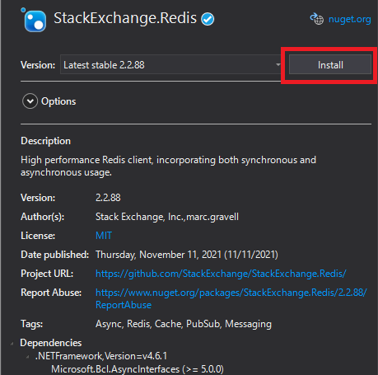Select the Latest stable 2.2.88 combo box
Image resolution: width=378 pixels, height=375 pixels.
[171, 64]
